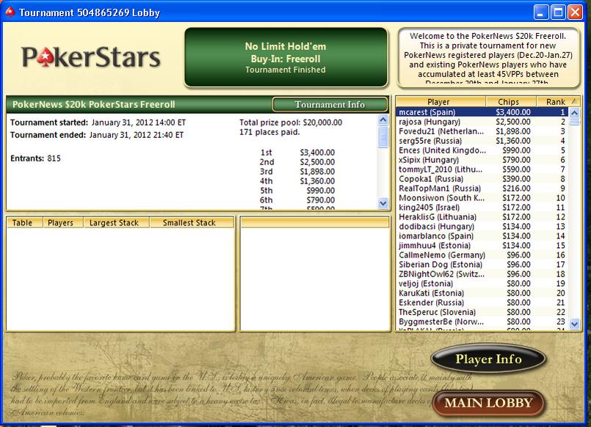The image size is (591, 427).
Task: Select player Fovedu21 in the ranking list
Action: pyautogui.click(x=482, y=131)
